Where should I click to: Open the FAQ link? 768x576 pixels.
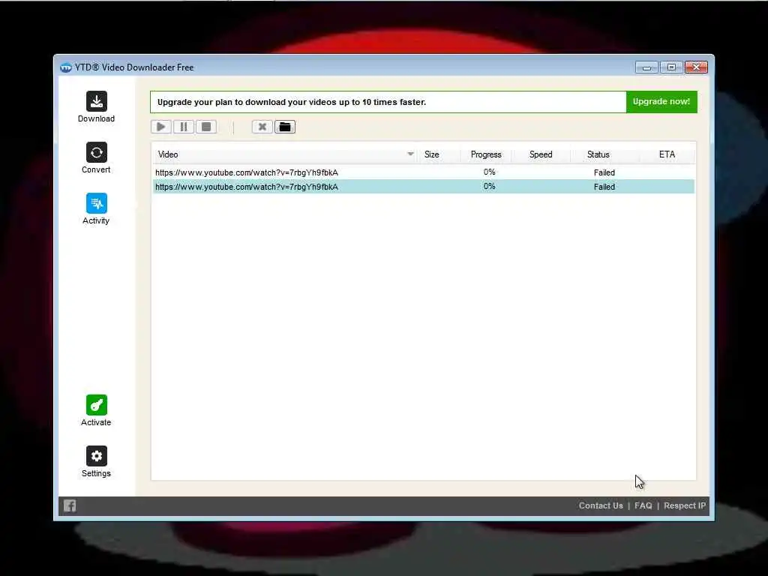point(643,505)
